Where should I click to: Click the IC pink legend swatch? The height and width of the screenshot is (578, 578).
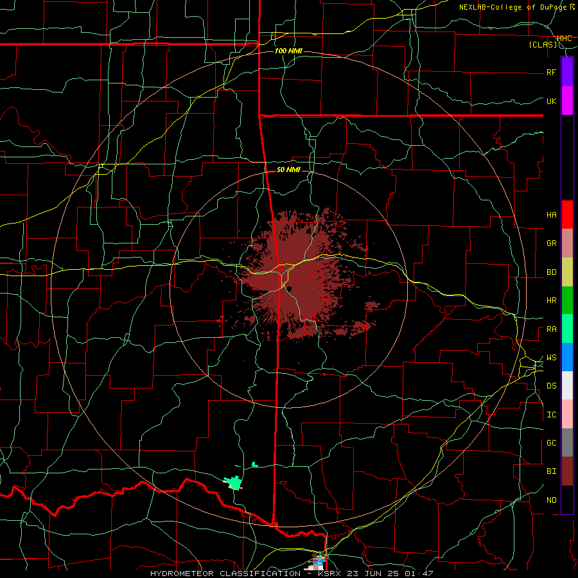click(567, 414)
